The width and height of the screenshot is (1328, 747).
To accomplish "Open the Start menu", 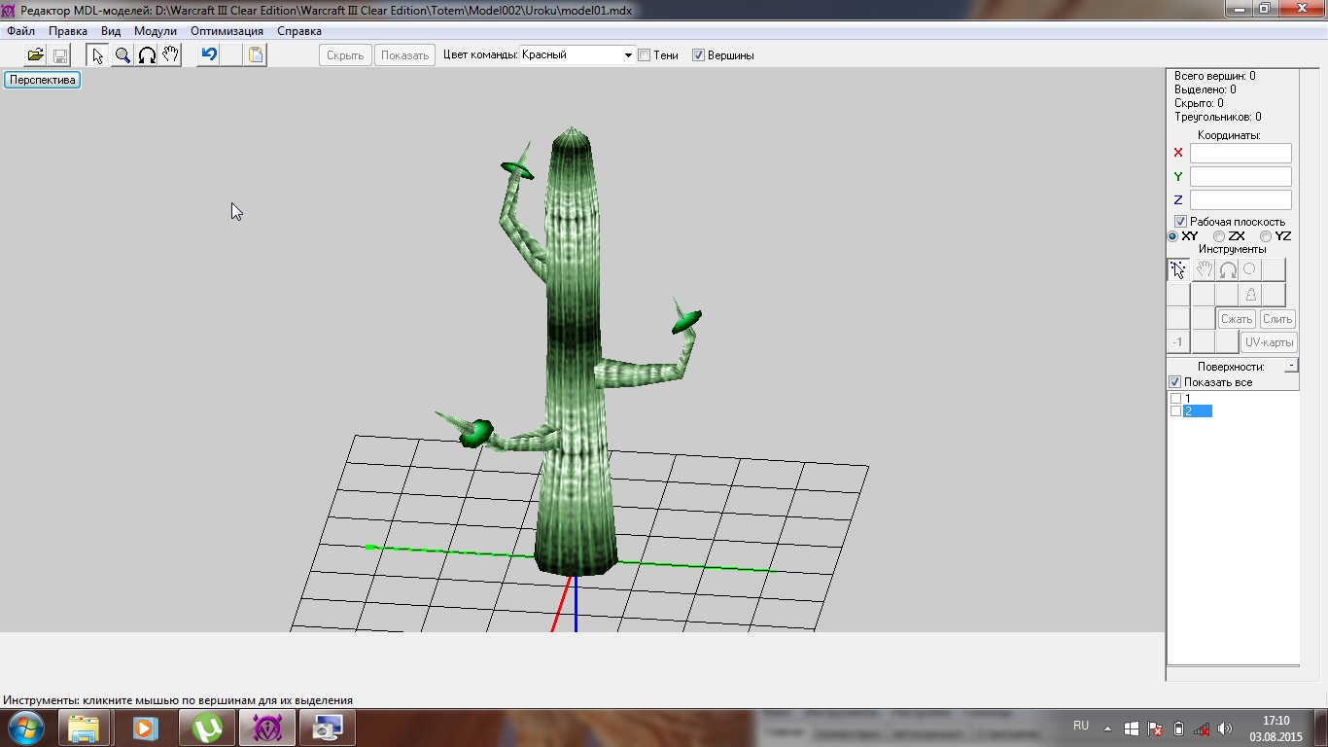I will pos(25,727).
